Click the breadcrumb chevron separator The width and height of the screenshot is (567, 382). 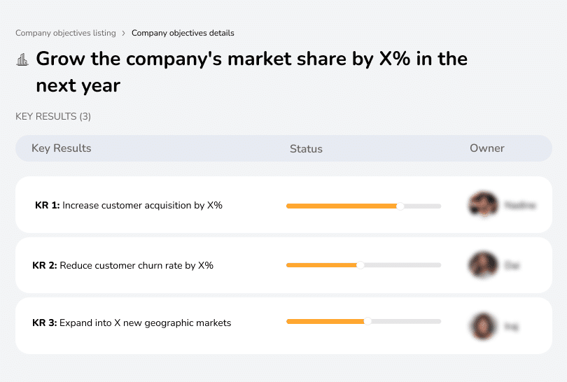[x=124, y=33]
